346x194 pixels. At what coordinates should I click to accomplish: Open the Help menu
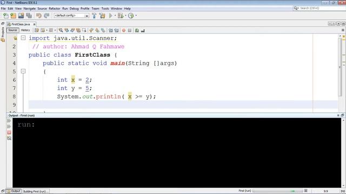point(128,9)
